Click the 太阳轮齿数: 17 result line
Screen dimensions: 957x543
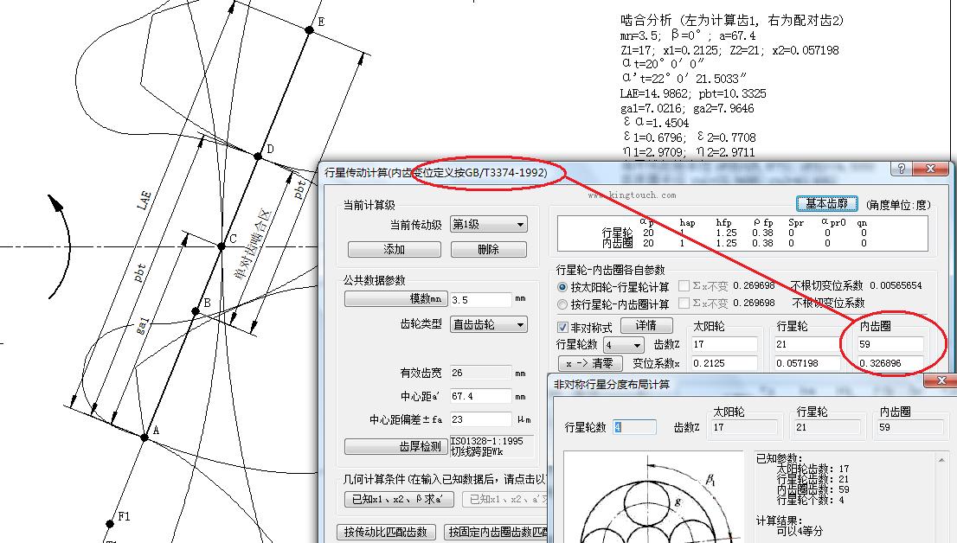(812, 470)
